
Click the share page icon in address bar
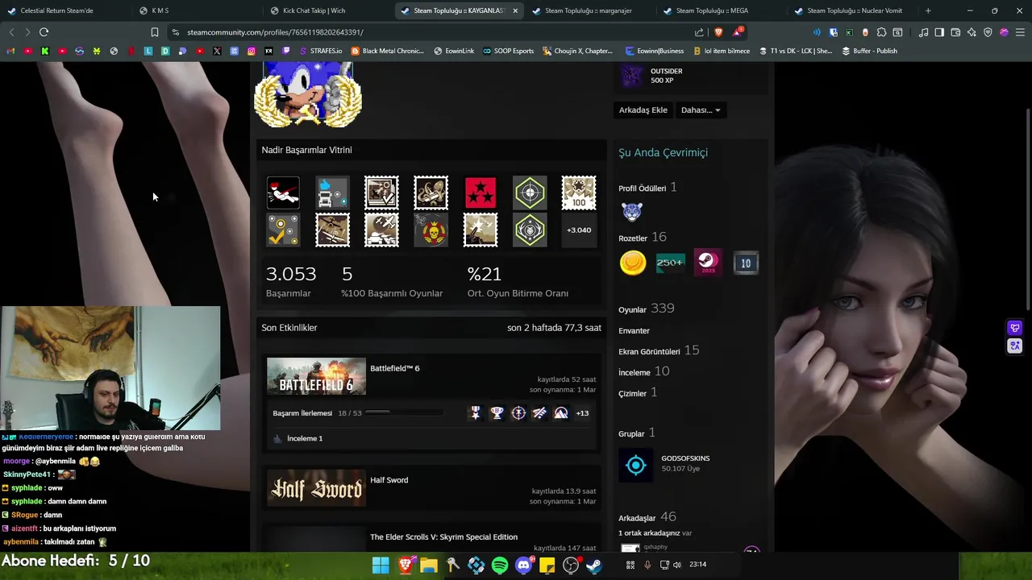699,32
